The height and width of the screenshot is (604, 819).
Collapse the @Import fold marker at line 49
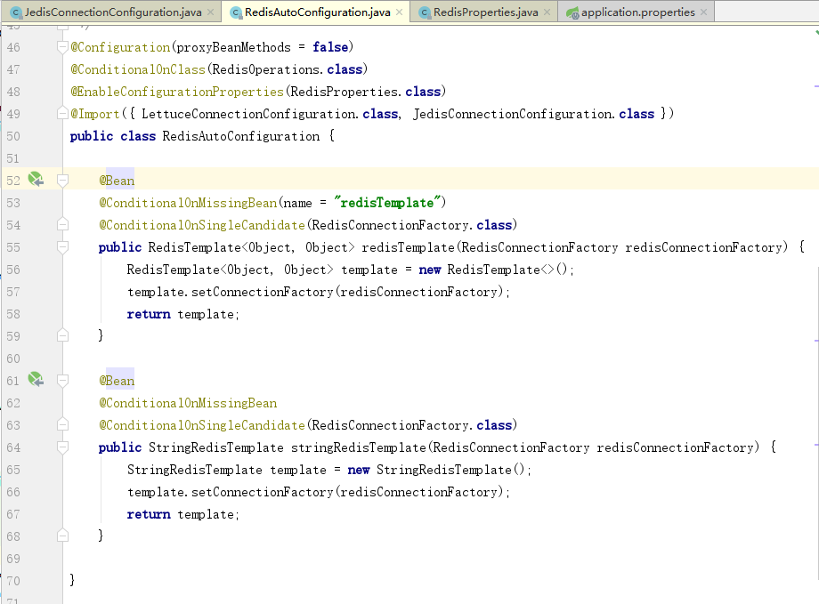[x=62, y=113]
